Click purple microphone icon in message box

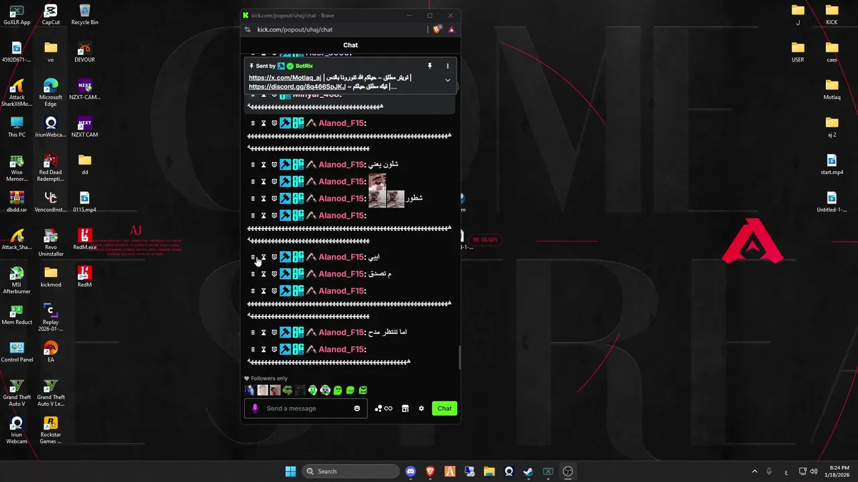(255, 408)
